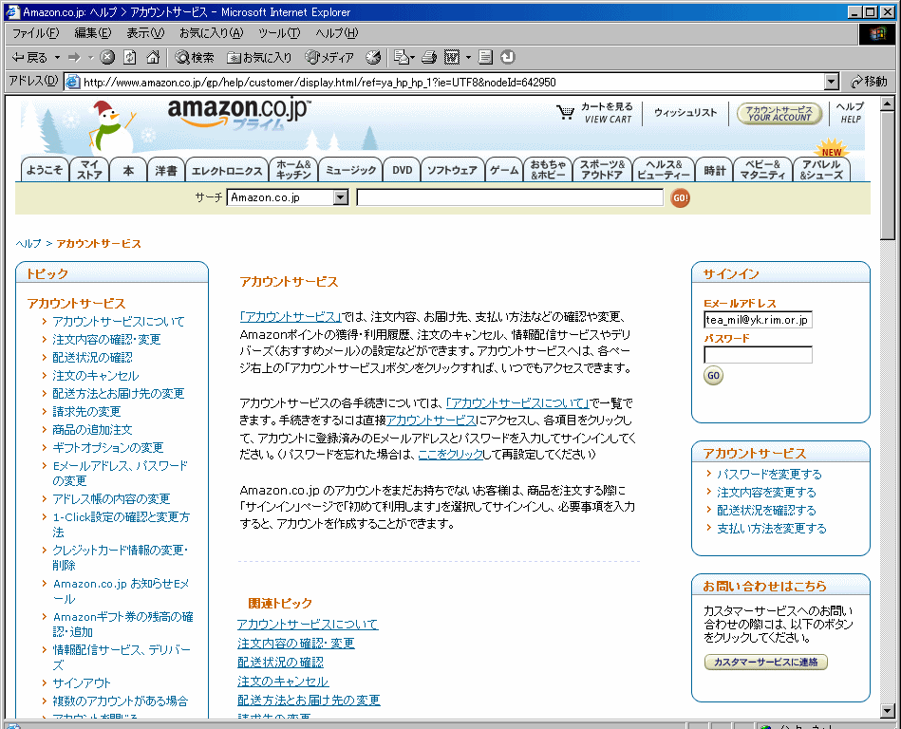Viewport: 901px width, 729px height.
Task: Click the vertical scrollbar down arrow
Action: point(888,711)
